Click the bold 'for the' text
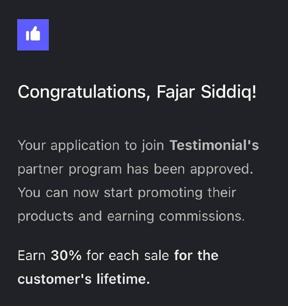This screenshot has width=288, height=306. click(x=196, y=256)
